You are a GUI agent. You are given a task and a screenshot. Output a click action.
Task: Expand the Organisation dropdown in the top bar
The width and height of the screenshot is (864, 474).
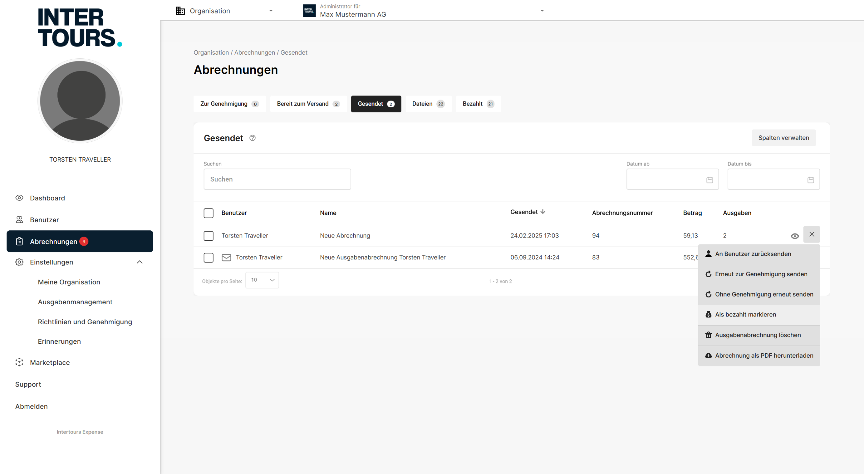pyautogui.click(x=224, y=11)
